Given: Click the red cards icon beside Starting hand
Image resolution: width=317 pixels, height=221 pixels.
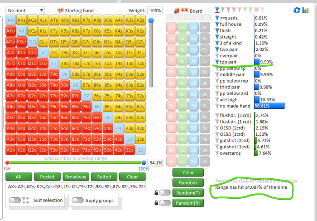Looking at the screenshot, I should click(x=60, y=10).
